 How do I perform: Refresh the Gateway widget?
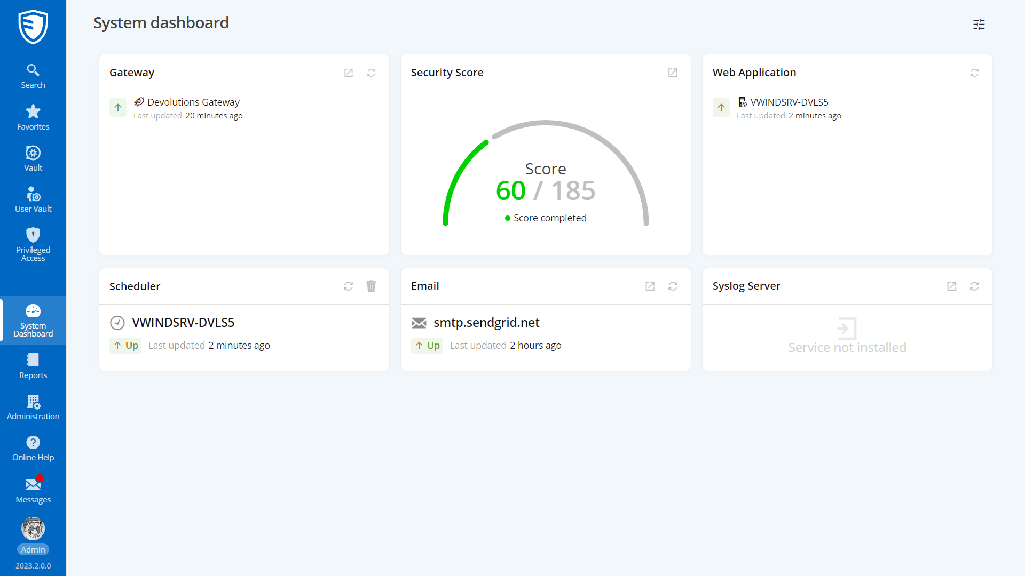[372, 73]
